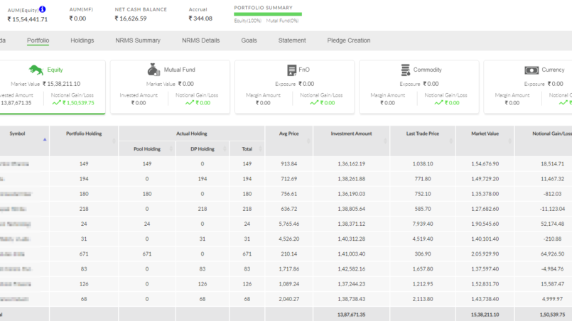
Task: Switch to the Holdings tab
Action: click(x=82, y=40)
